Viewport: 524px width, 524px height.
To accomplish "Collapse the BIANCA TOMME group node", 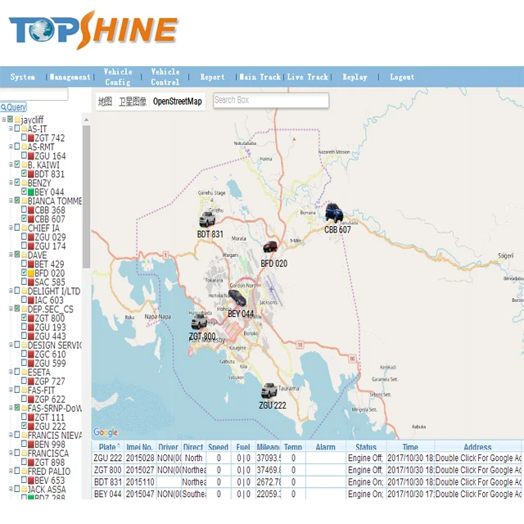I will click(11, 201).
